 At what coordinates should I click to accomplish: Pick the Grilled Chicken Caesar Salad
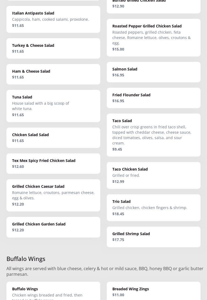click(x=53, y=195)
